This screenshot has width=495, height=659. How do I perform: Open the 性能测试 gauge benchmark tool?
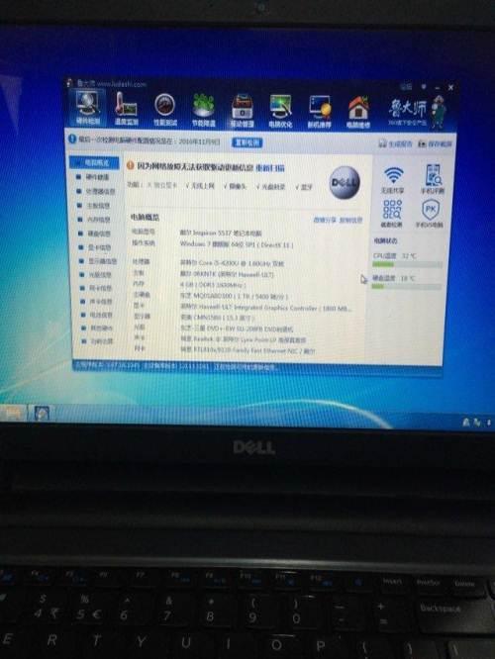click(165, 110)
